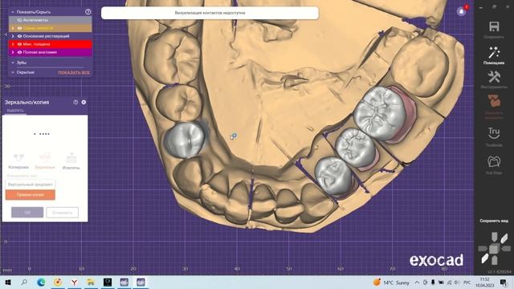The width and height of the screenshot is (514, 289).
Task: Click the orange Прямая копия button
Action: 31,194
